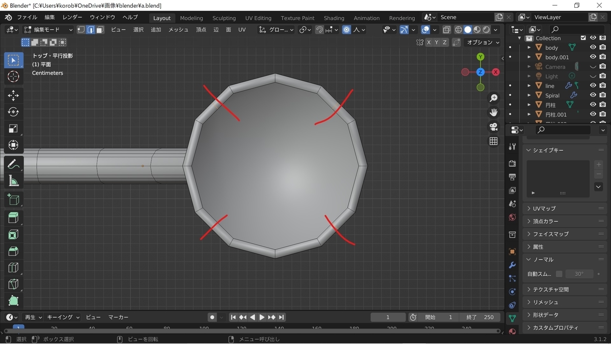Open the Modifier properties wrench tab
The height and width of the screenshot is (344, 611).
tap(512, 265)
